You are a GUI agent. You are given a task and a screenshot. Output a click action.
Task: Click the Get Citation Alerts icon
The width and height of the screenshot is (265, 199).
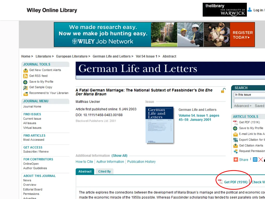click(x=235, y=146)
